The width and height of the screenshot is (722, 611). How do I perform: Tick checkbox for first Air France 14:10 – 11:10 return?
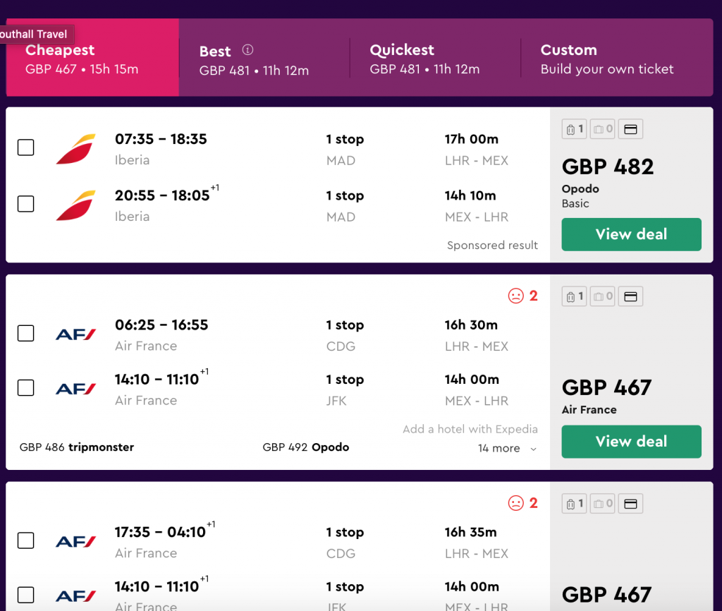click(x=26, y=387)
